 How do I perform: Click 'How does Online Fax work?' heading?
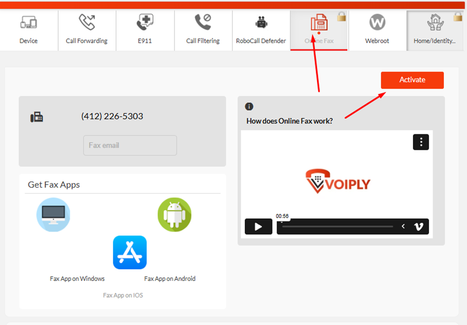[x=289, y=121]
